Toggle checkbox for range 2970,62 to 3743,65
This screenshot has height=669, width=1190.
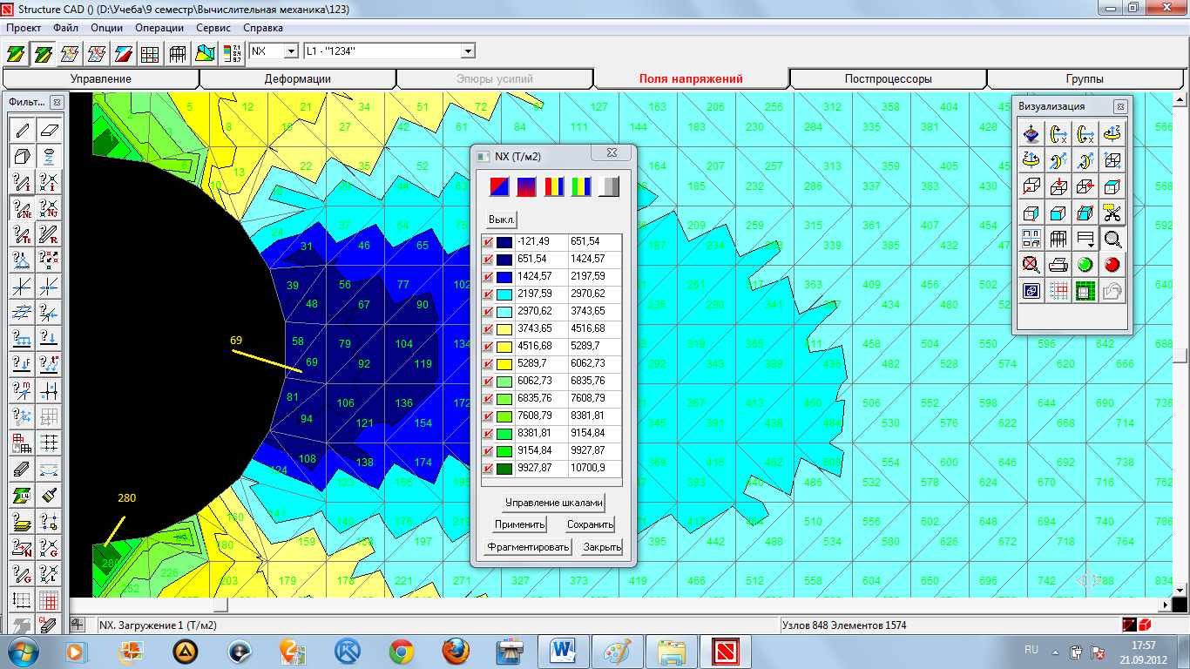tap(488, 311)
